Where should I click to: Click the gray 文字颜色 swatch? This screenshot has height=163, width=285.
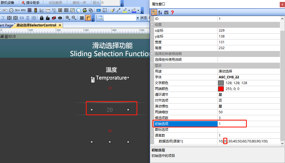point(221,83)
